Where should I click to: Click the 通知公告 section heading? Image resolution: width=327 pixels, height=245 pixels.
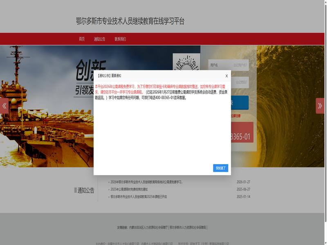(x=86, y=190)
